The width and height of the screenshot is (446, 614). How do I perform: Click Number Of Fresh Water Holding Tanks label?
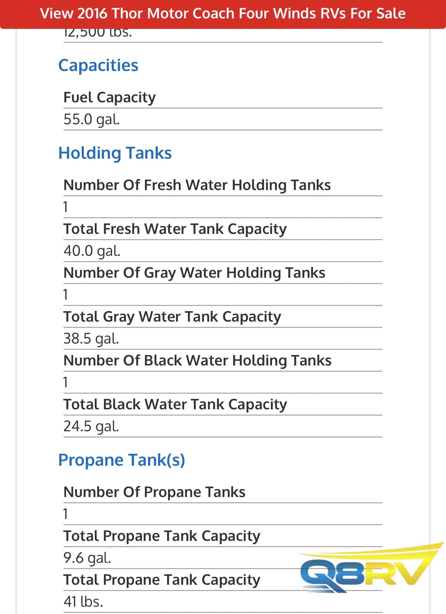click(x=197, y=185)
